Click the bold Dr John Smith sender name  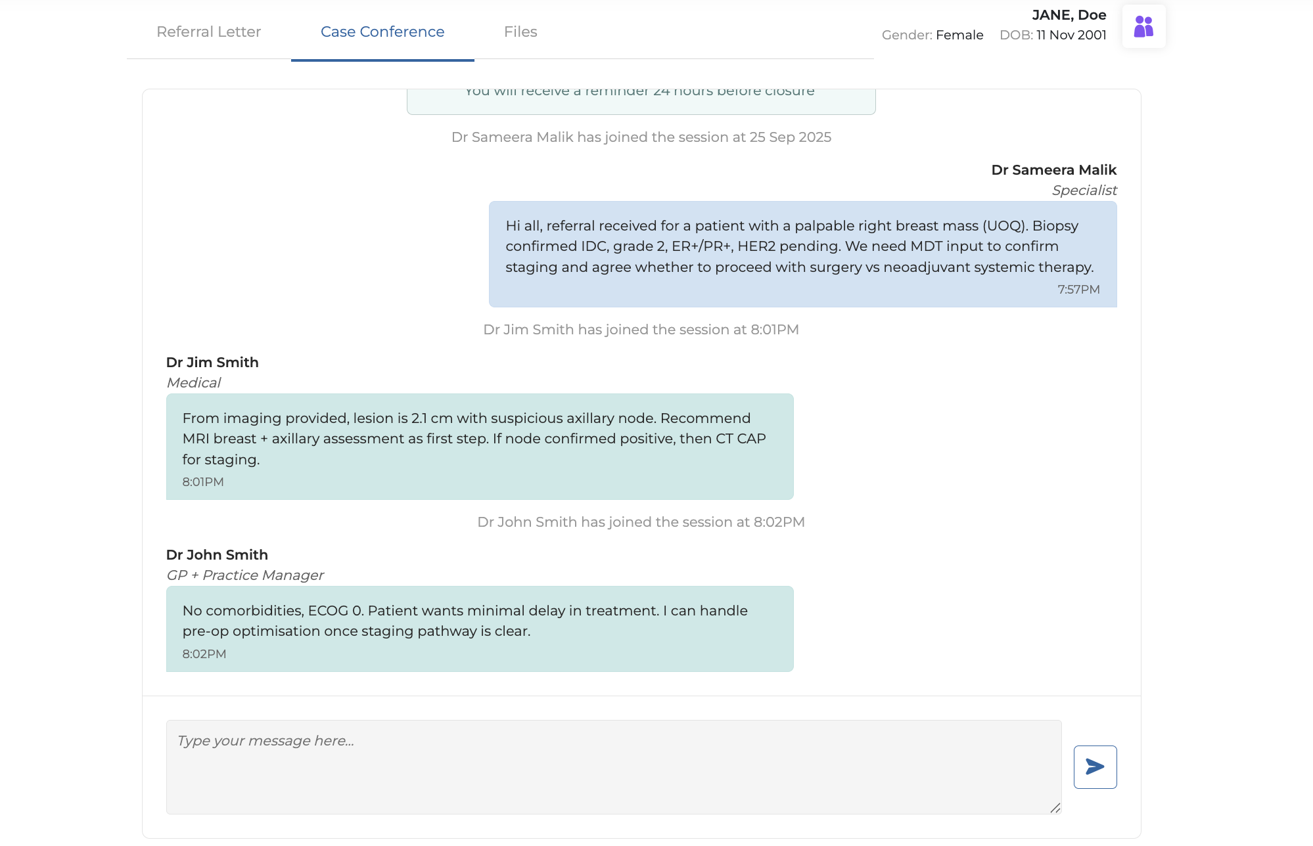click(x=217, y=555)
